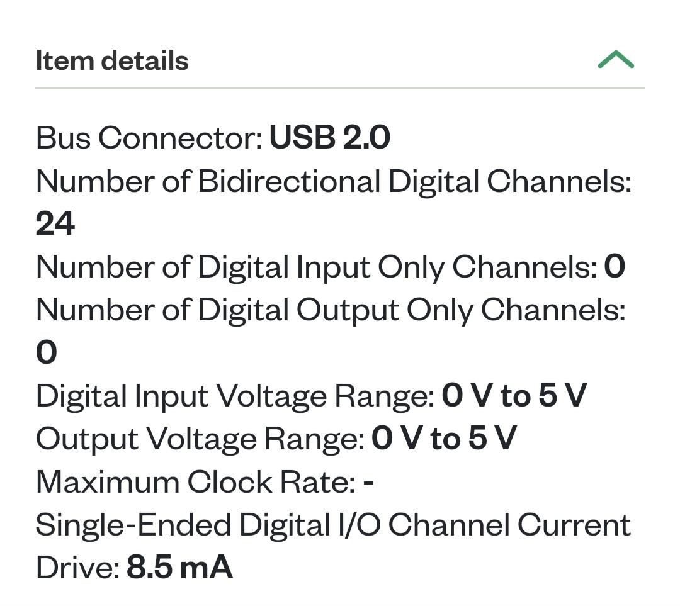Collapse the Item details section chevron

pyautogui.click(x=616, y=60)
